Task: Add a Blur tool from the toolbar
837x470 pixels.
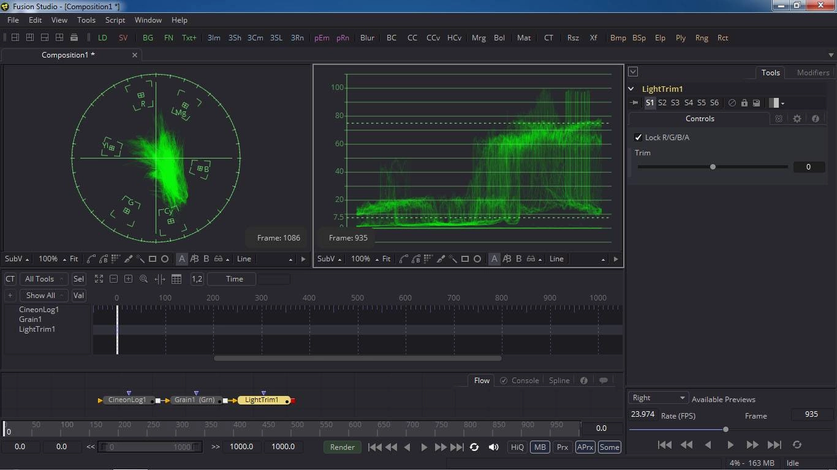Action: (367, 37)
